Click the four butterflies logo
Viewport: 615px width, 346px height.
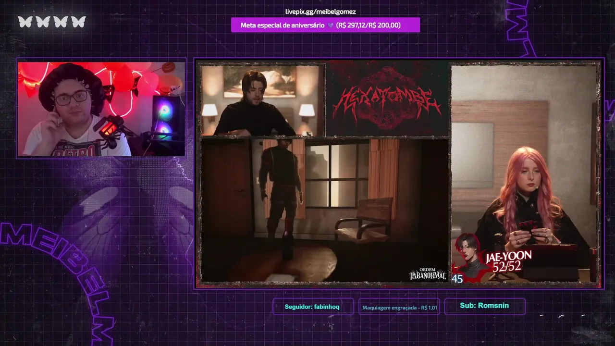coord(52,22)
